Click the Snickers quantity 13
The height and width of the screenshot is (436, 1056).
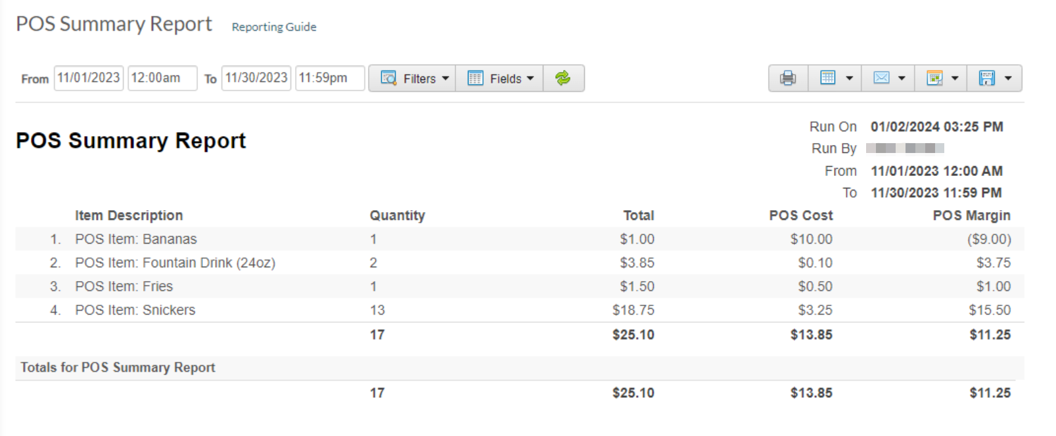click(377, 310)
